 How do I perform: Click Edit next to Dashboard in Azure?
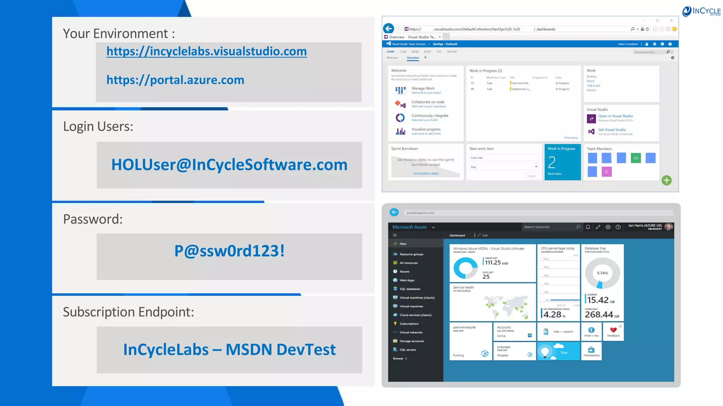(x=483, y=235)
